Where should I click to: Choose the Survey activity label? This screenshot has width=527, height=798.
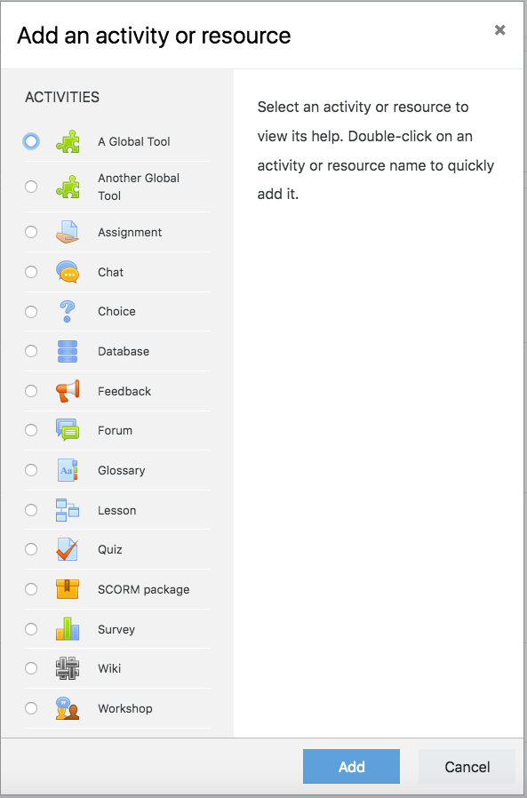coord(116,629)
